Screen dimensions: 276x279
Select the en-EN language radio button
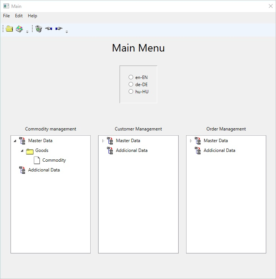(131, 77)
